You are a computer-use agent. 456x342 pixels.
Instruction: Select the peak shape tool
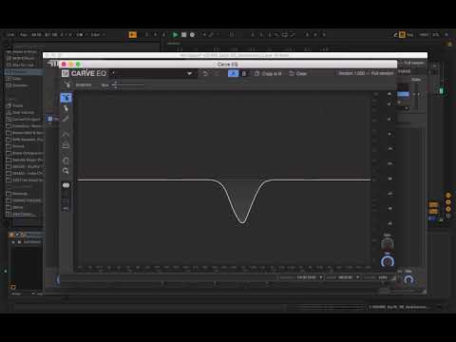tap(66, 135)
